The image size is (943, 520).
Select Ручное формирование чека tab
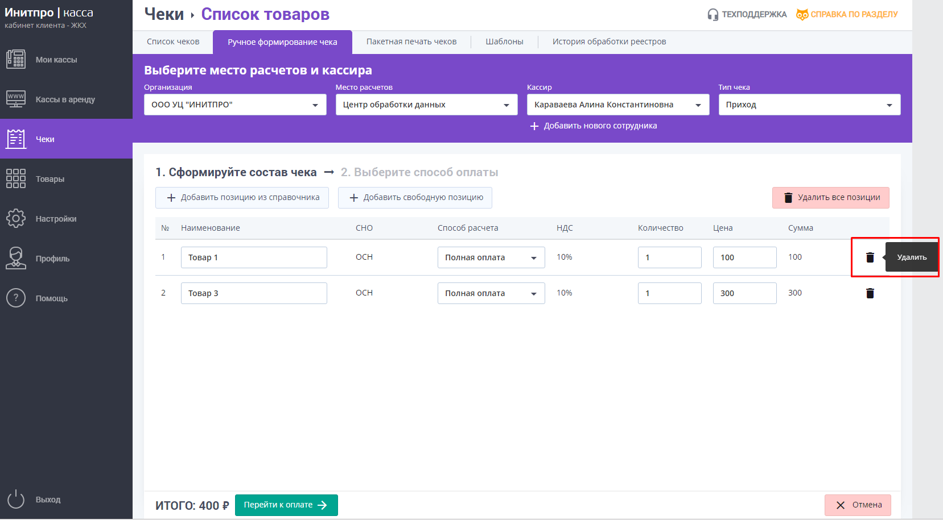282,42
